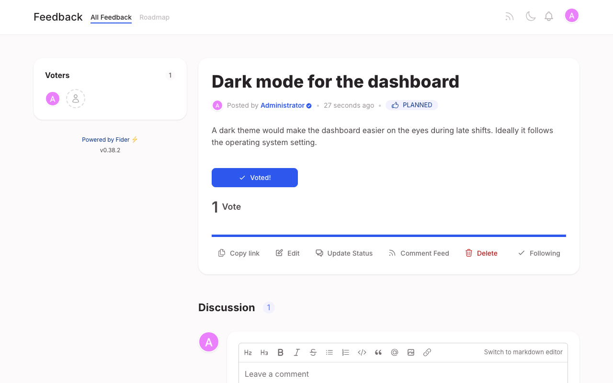
Task: Click the PLANNED status badge
Action: pos(412,105)
